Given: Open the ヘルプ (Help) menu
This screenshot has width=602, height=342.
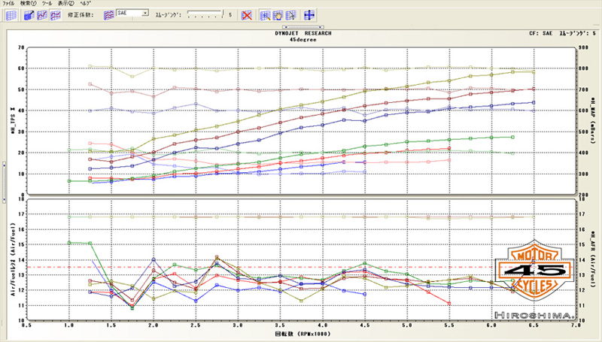Looking at the screenshot, I should click(x=85, y=4).
